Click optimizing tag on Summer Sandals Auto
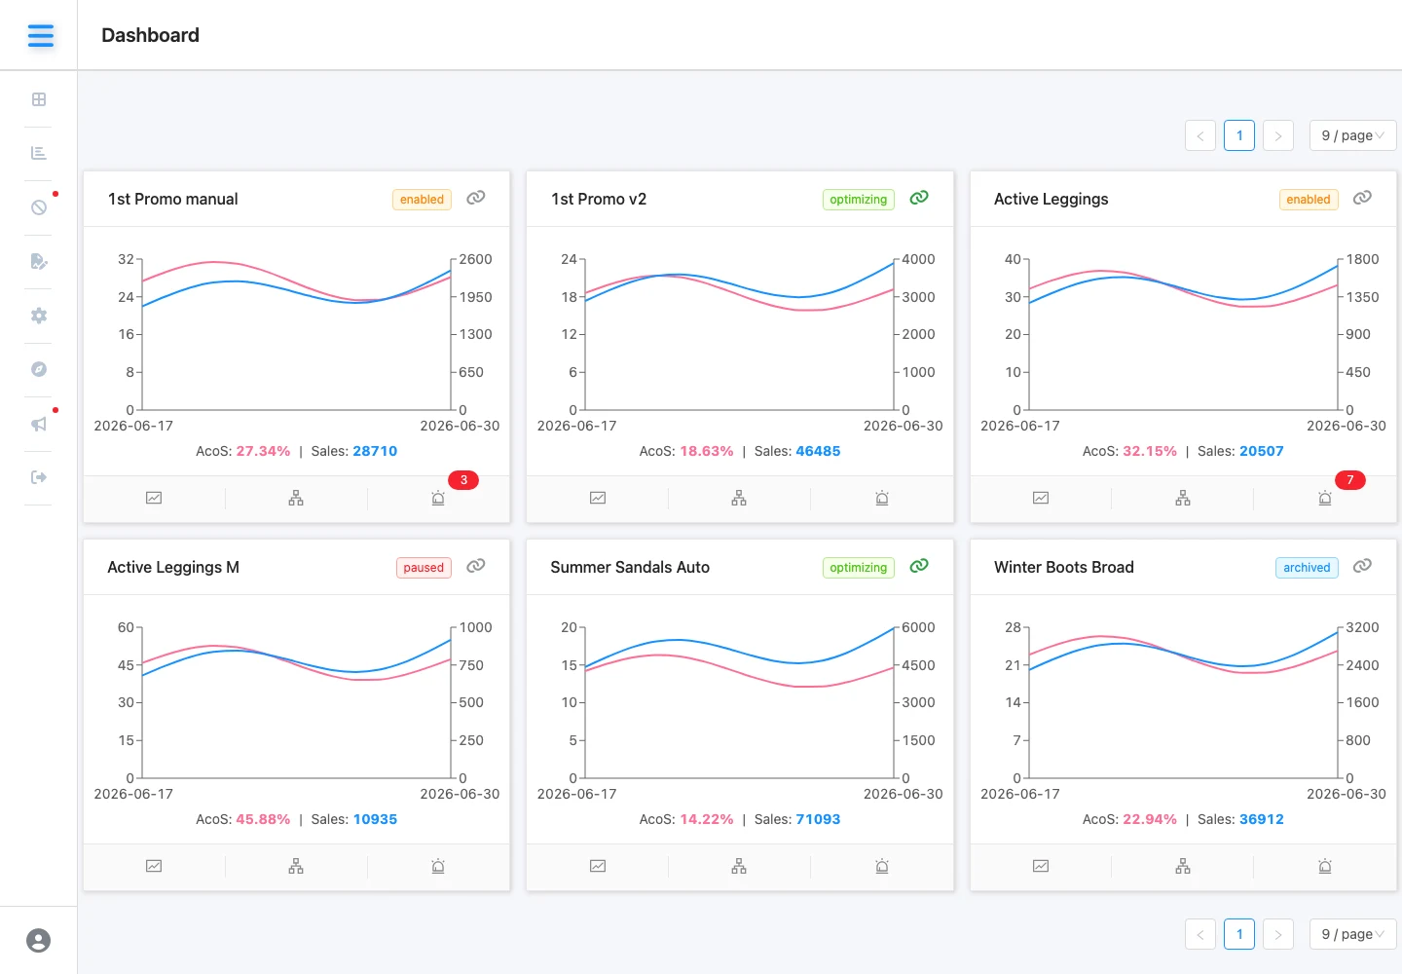The width and height of the screenshot is (1402, 974). pos(859,568)
